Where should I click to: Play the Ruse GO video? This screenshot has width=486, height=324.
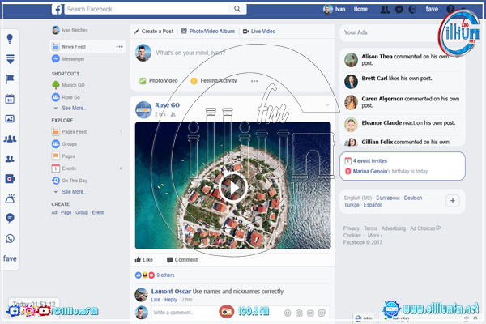(x=232, y=187)
